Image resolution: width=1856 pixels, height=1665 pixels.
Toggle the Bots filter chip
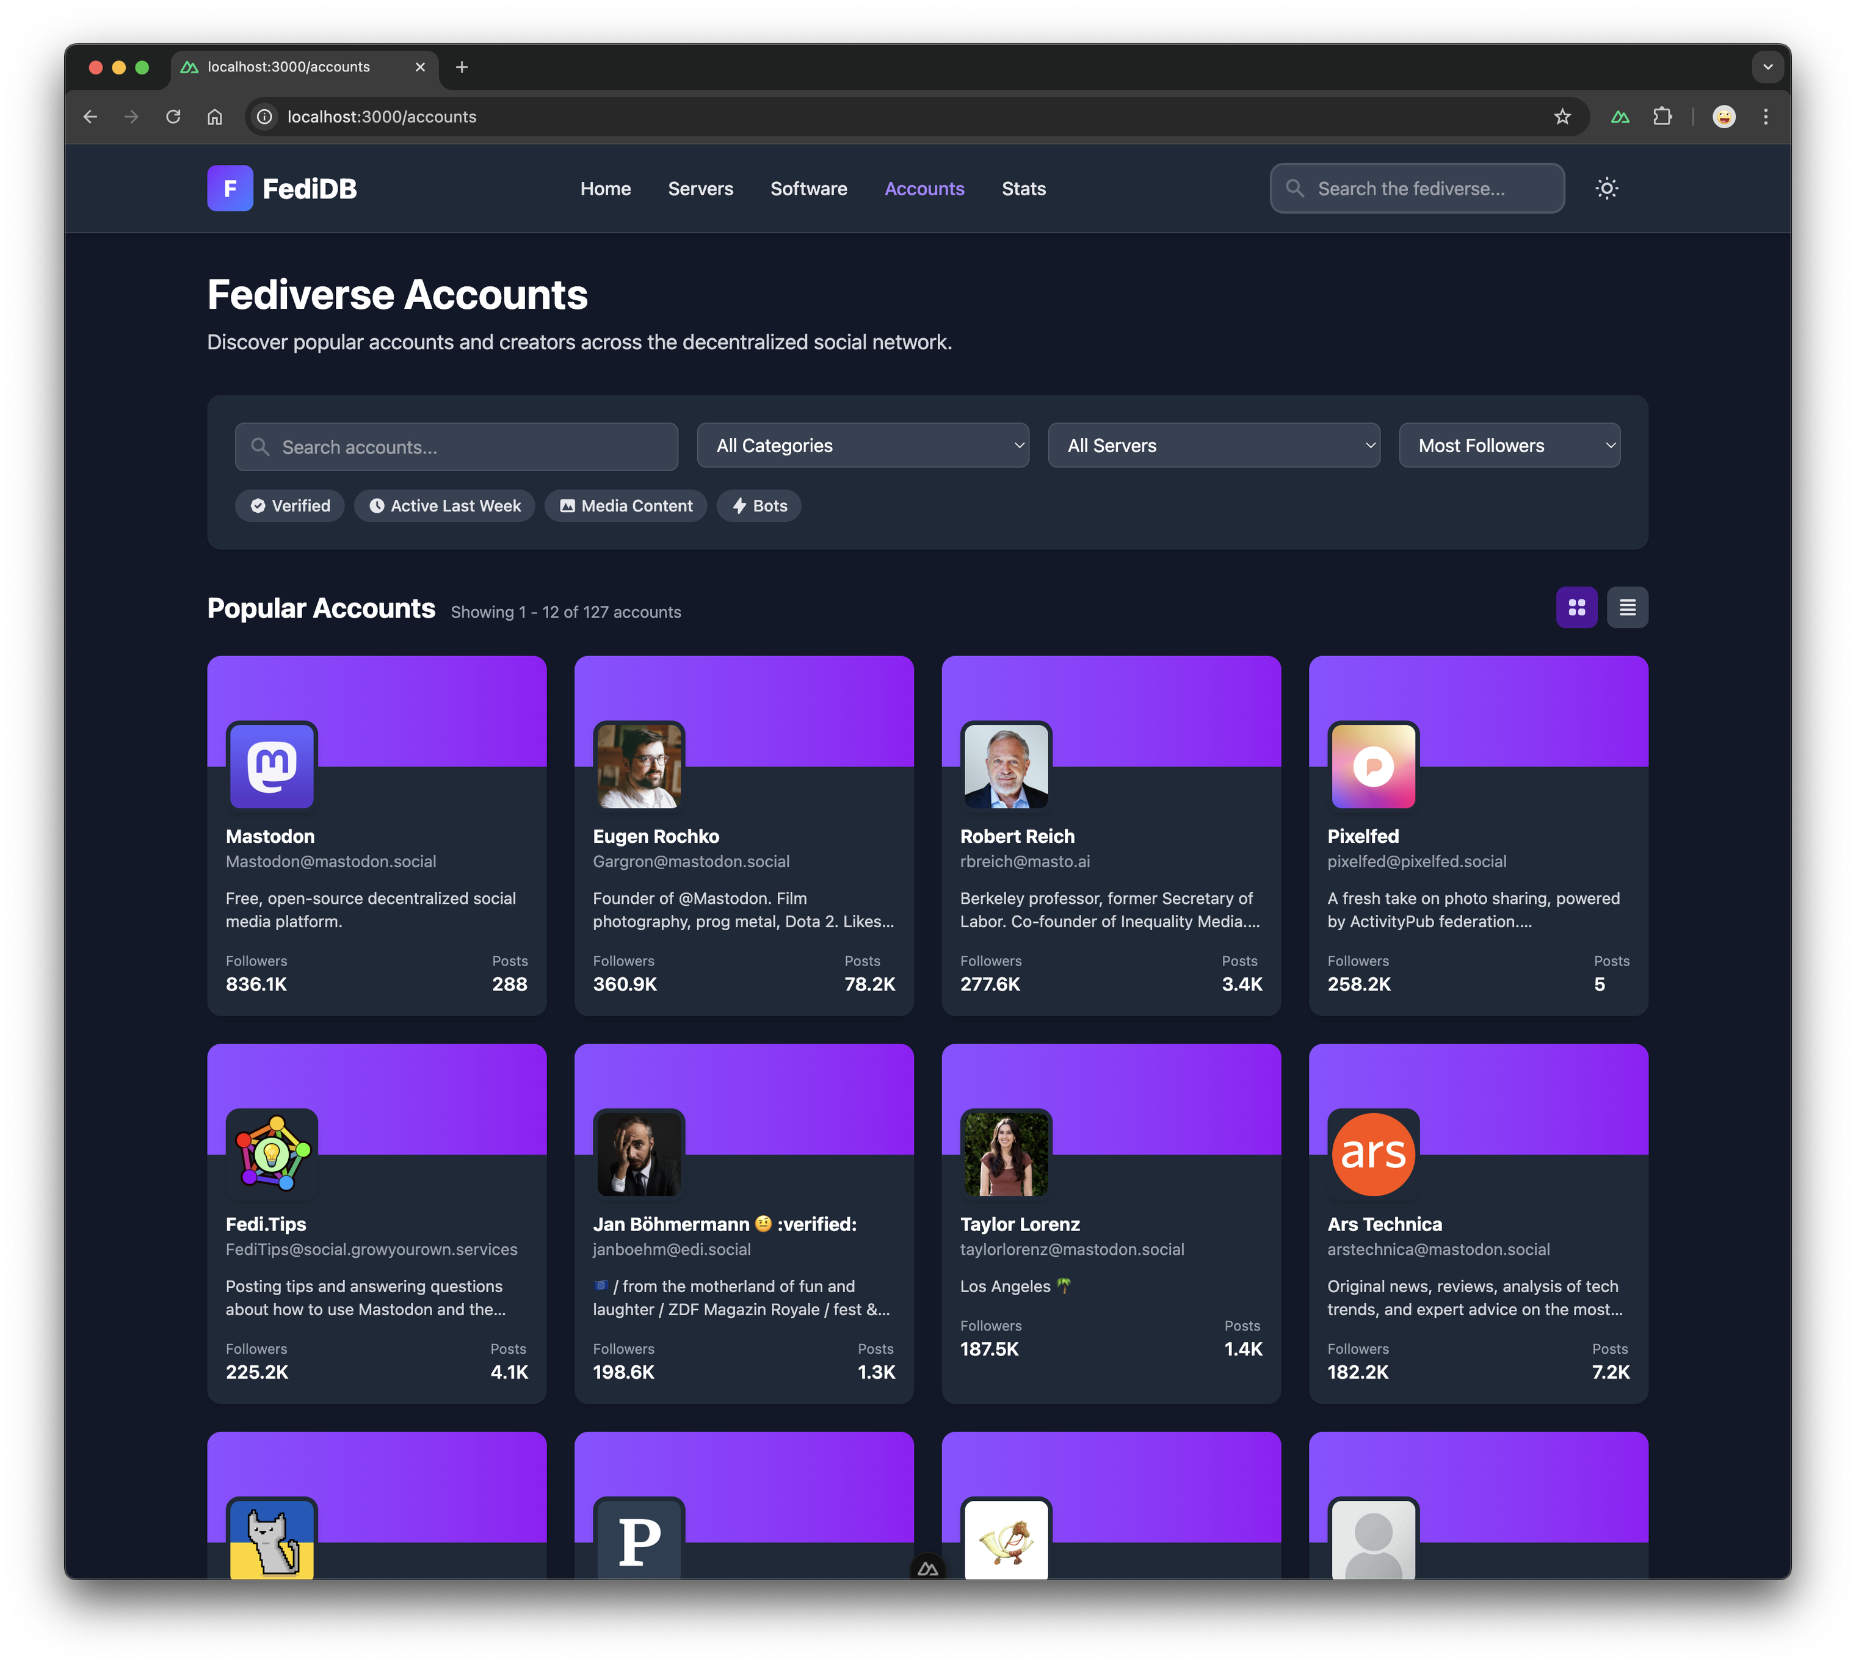tap(758, 506)
